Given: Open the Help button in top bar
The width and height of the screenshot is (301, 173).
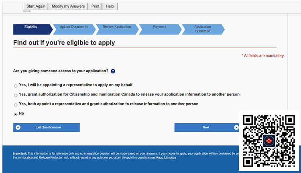Looking at the screenshot, I should (x=110, y=6).
